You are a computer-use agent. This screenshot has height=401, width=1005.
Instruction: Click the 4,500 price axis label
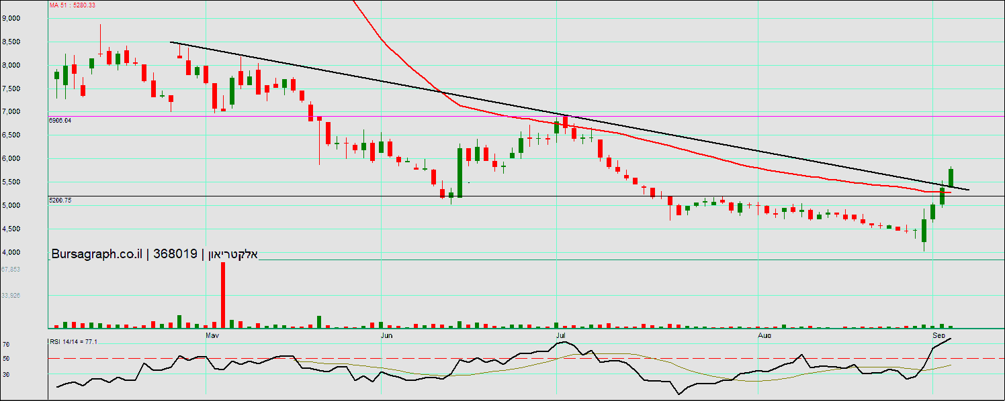coord(11,229)
